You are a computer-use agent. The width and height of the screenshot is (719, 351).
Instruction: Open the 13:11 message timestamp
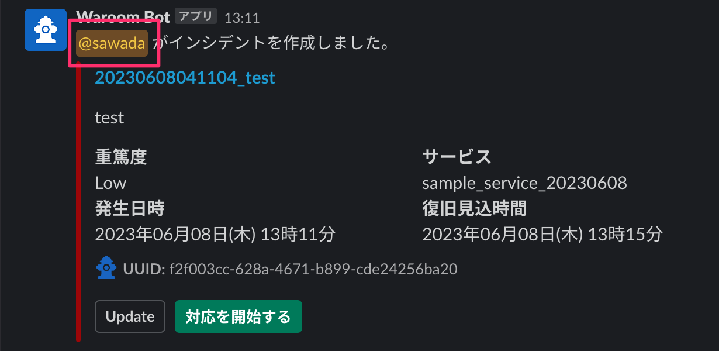(242, 18)
